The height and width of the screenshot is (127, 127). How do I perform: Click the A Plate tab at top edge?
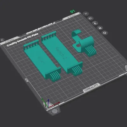(72, 16)
